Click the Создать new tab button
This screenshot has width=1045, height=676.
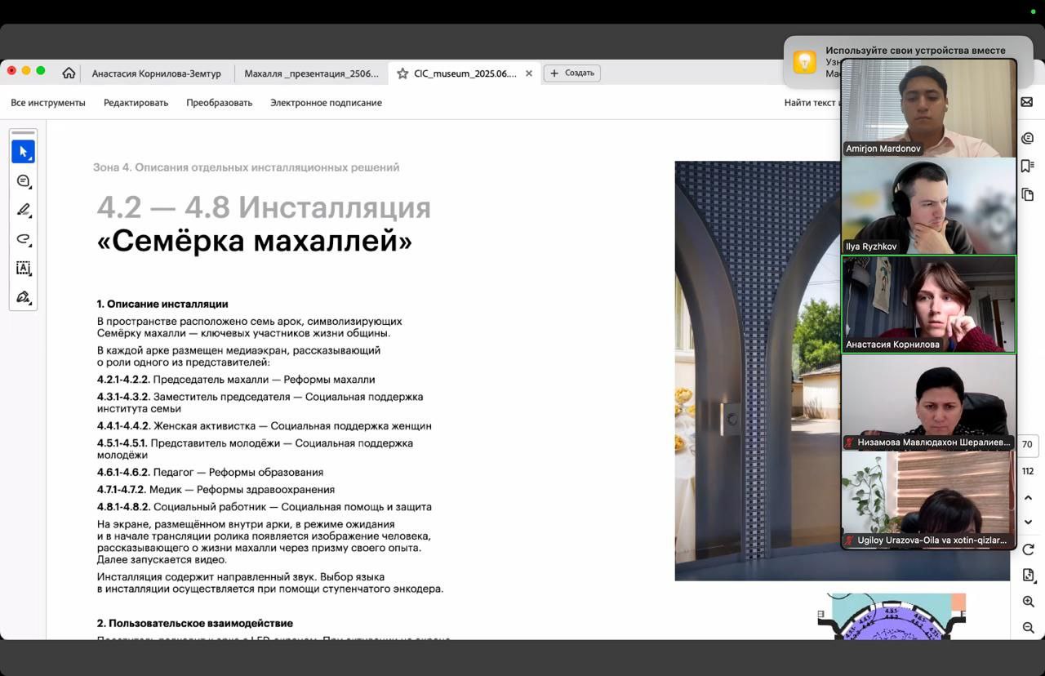click(572, 73)
